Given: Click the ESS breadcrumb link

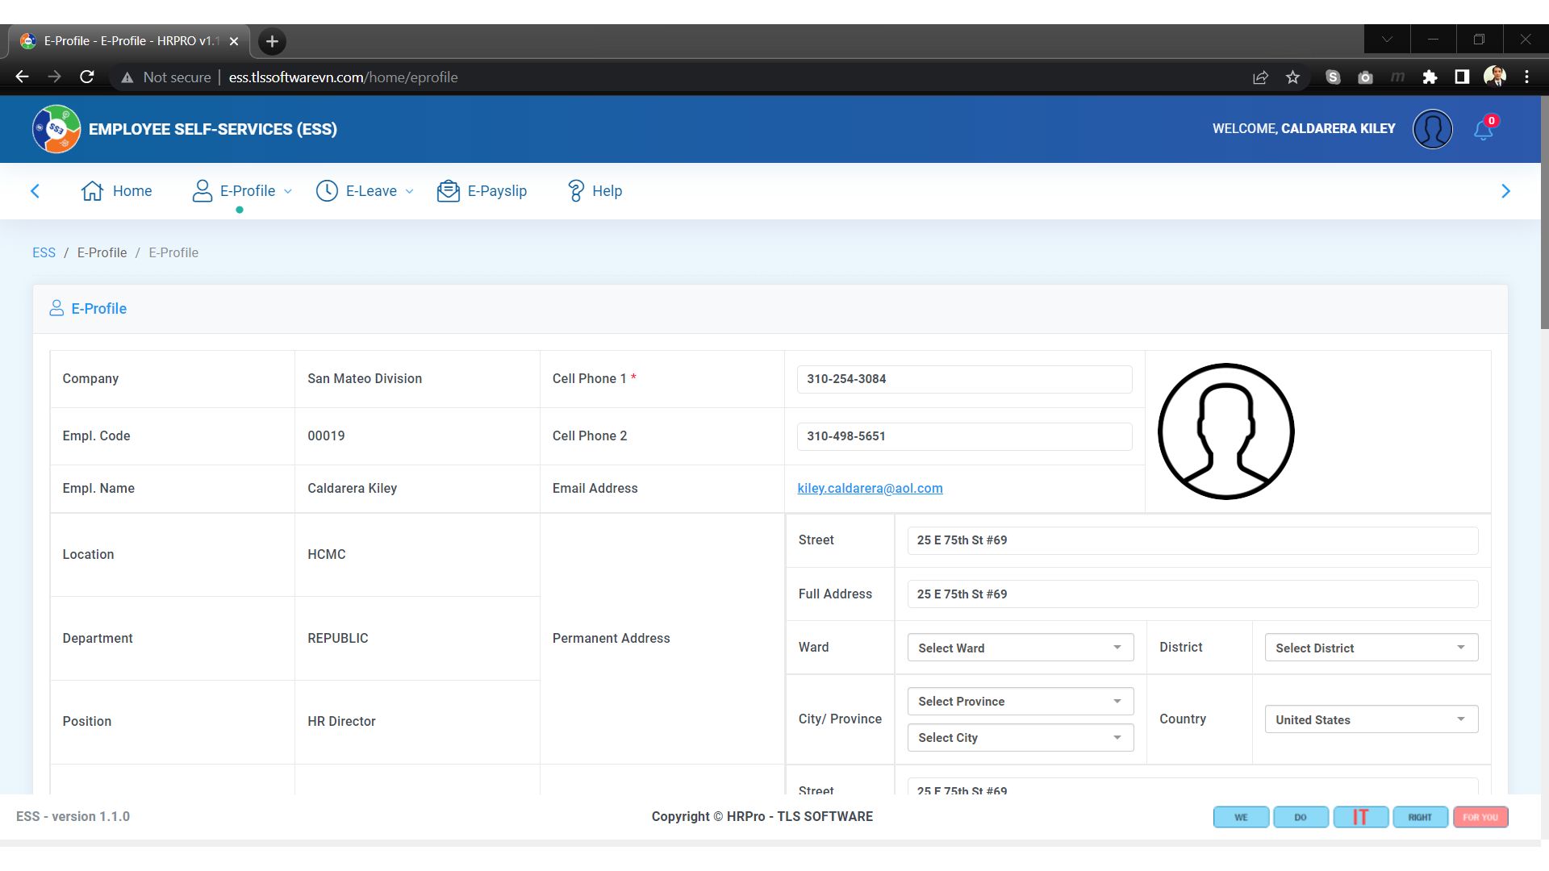Looking at the screenshot, I should [x=44, y=253].
